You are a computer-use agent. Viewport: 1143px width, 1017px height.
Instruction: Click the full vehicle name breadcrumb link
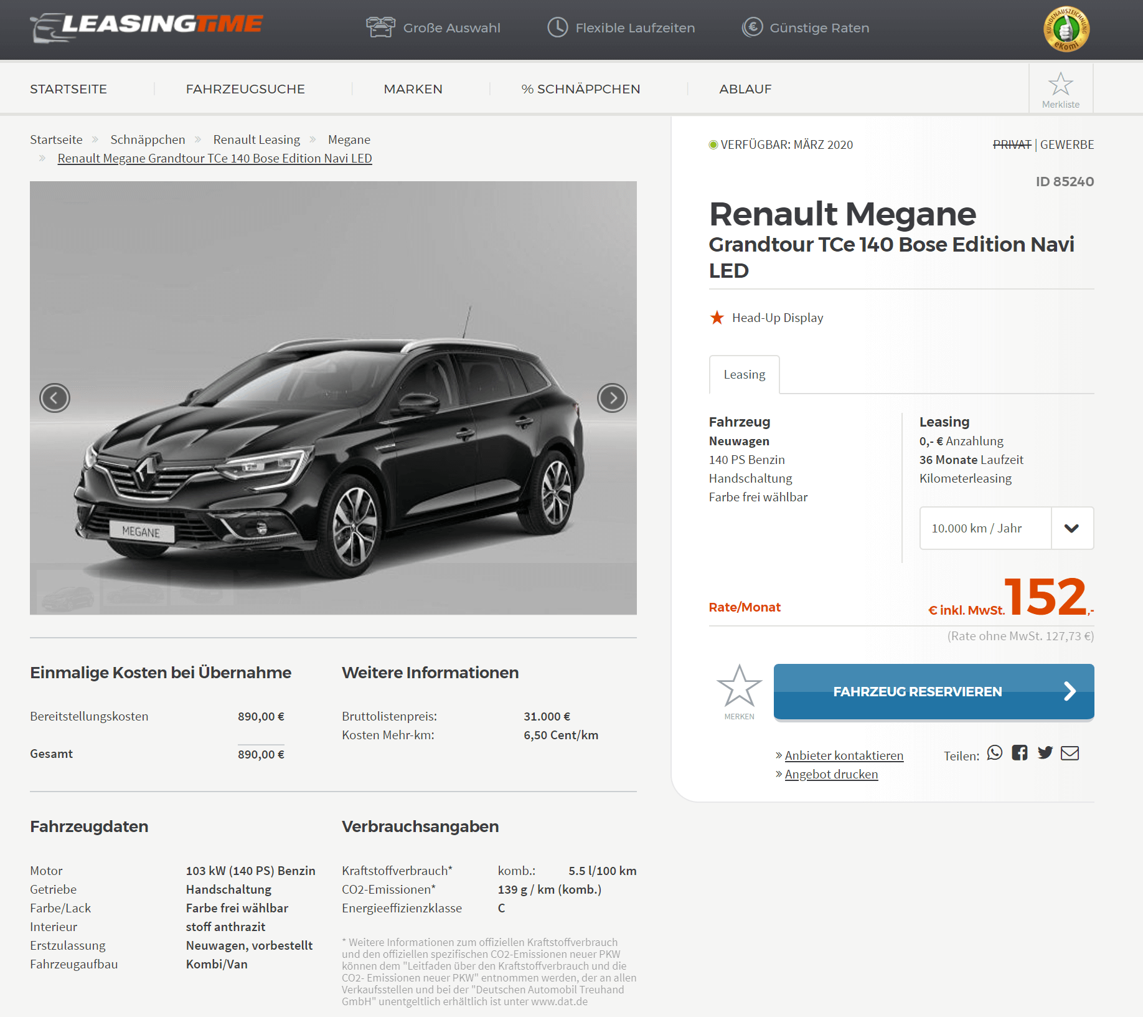pyautogui.click(x=215, y=158)
